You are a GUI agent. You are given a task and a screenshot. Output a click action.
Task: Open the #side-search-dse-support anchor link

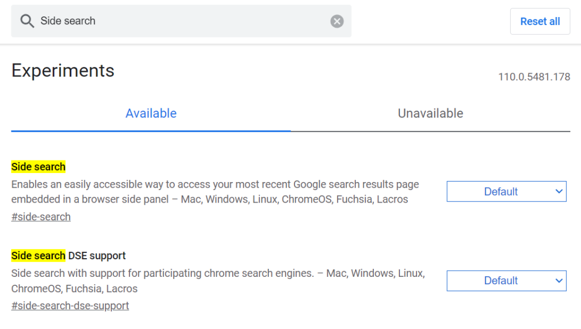[70, 306]
